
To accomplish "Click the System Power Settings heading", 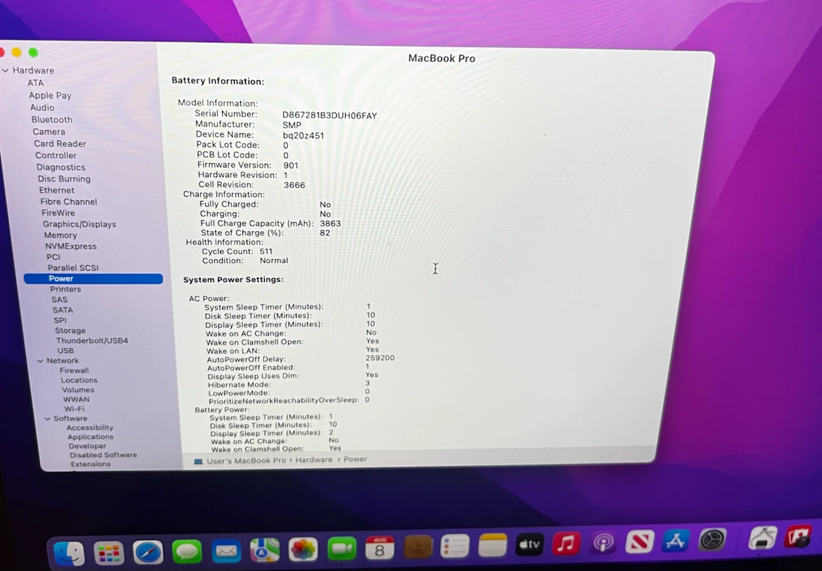I will (233, 280).
